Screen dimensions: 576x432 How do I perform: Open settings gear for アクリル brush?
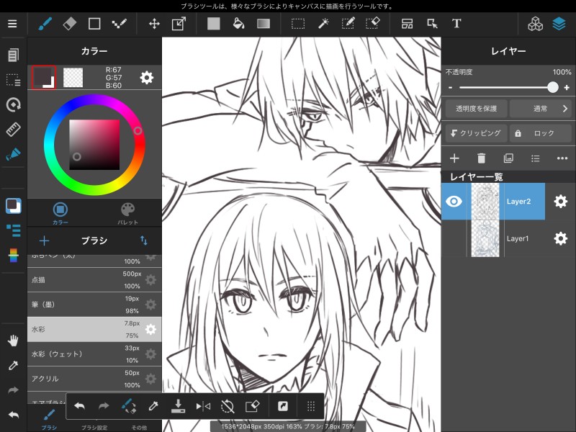pyautogui.click(x=150, y=379)
